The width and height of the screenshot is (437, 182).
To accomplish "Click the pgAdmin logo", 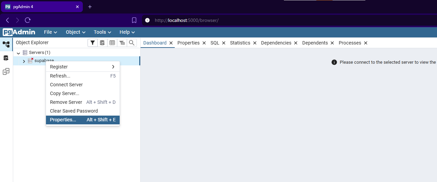I will click(19, 32).
